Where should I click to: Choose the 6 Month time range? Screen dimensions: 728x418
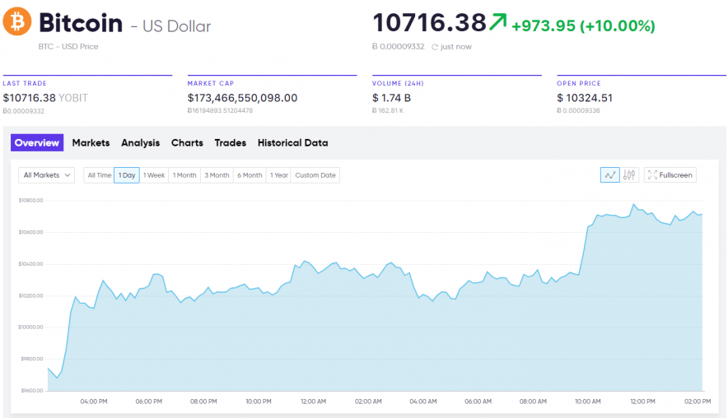[x=250, y=175]
